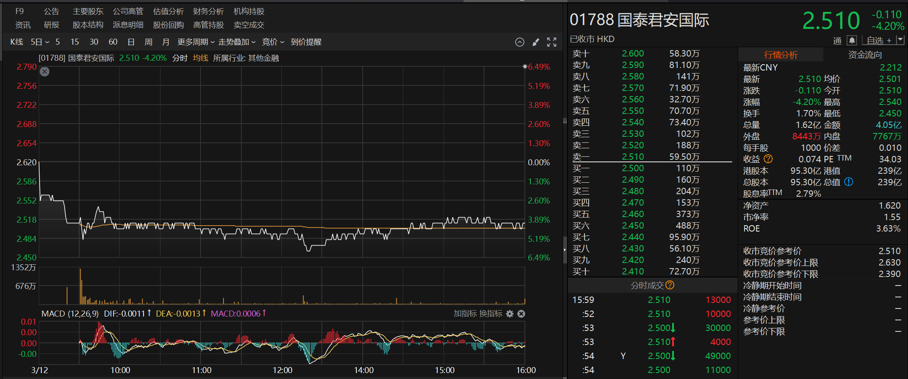Expand the 更多周期 dropdown
Image resolution: width=908 pixels, height=379 pixels.
point(196,42)
